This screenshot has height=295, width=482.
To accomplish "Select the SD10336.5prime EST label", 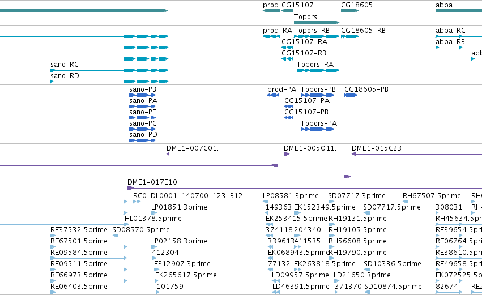I will coord(393,264).
